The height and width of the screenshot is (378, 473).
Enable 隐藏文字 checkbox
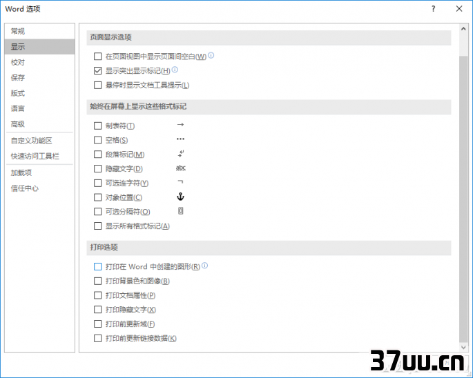tap(98, 168)
